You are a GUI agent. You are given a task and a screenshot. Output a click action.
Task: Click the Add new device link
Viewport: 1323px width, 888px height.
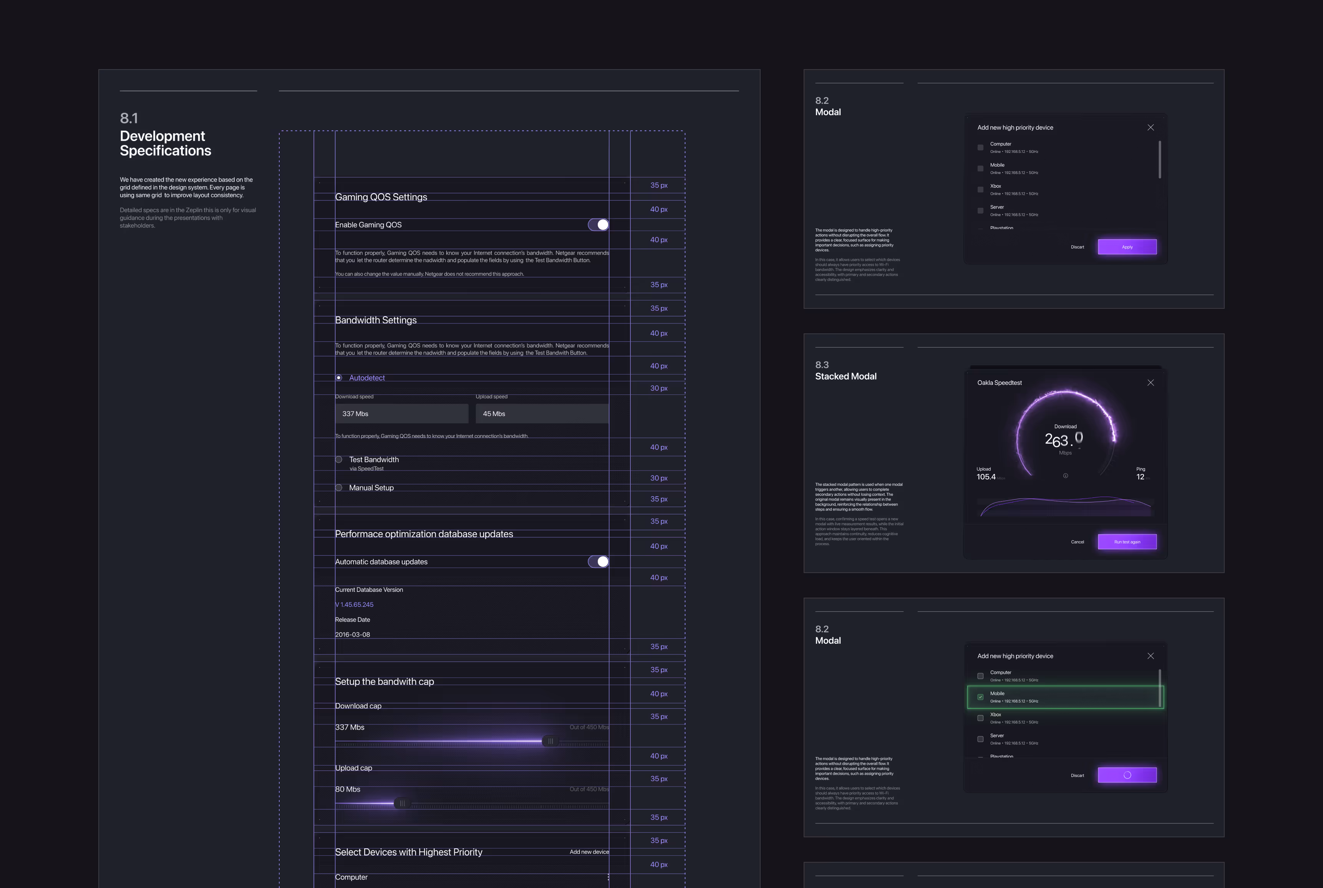(x=589, y=852)
